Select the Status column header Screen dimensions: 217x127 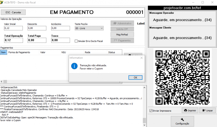114,52
